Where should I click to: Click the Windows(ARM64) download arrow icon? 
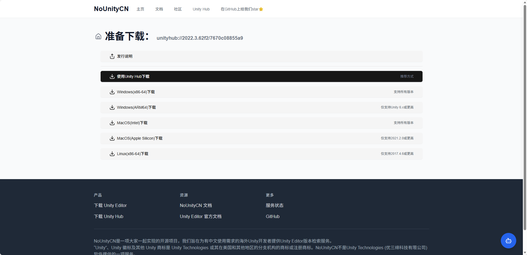[112, 107]
